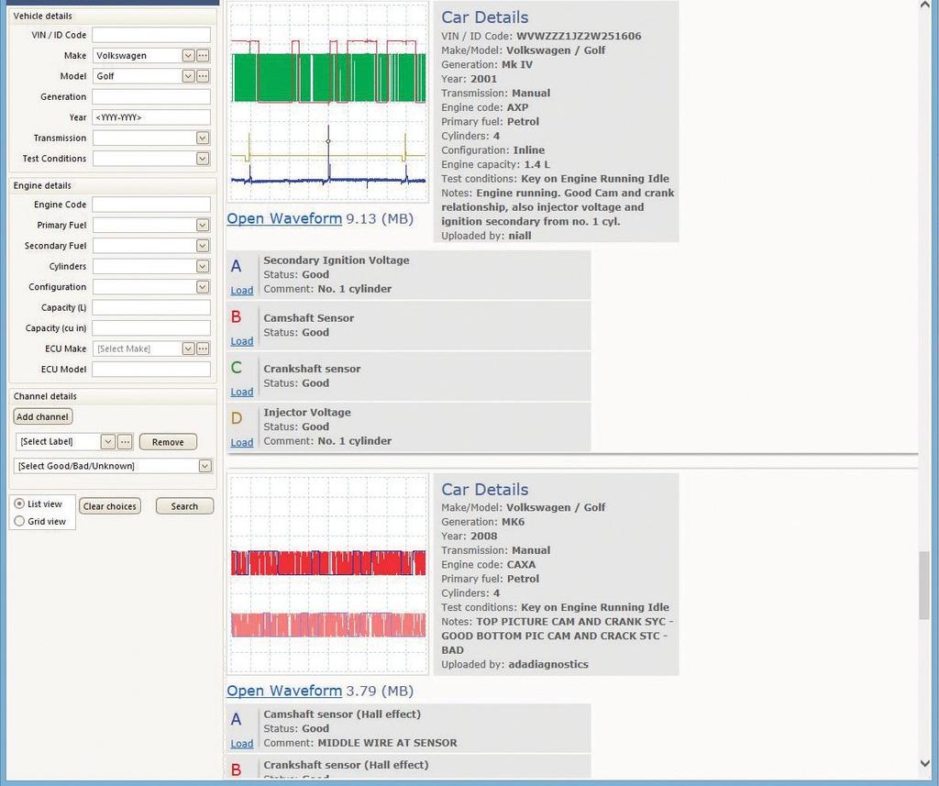The image size is (939, 786).
Task: Expand the Primary Fuel dropdown
Action: coord(203,226)
